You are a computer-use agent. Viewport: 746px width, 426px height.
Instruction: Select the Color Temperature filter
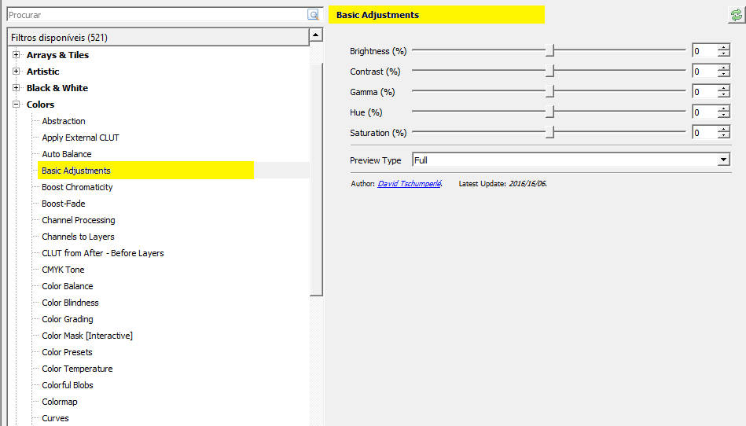tap(77, 369)
